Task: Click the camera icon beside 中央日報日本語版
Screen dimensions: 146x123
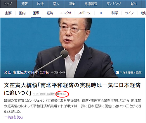Action: pyautogui.click(x=117, y=72)
